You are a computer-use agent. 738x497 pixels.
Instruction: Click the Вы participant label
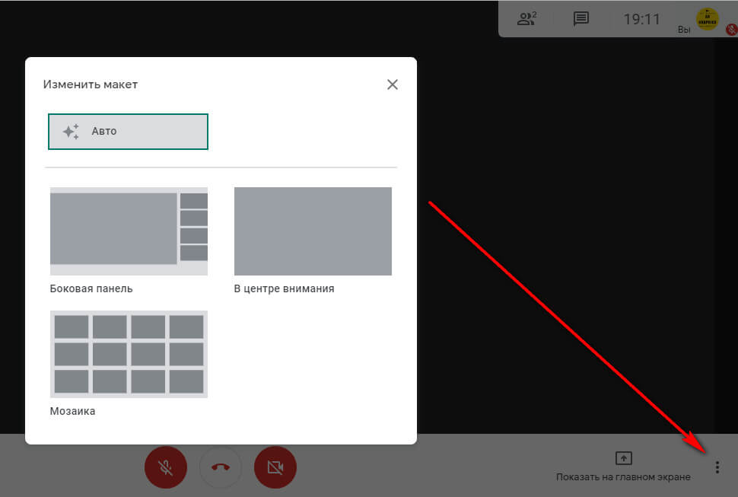tap(682, 28)
